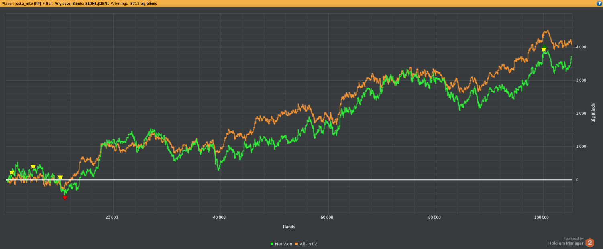Click the 60 000 x-axis label
The height and width of the screenshot is (249, 603).
[x=327, y=217]
